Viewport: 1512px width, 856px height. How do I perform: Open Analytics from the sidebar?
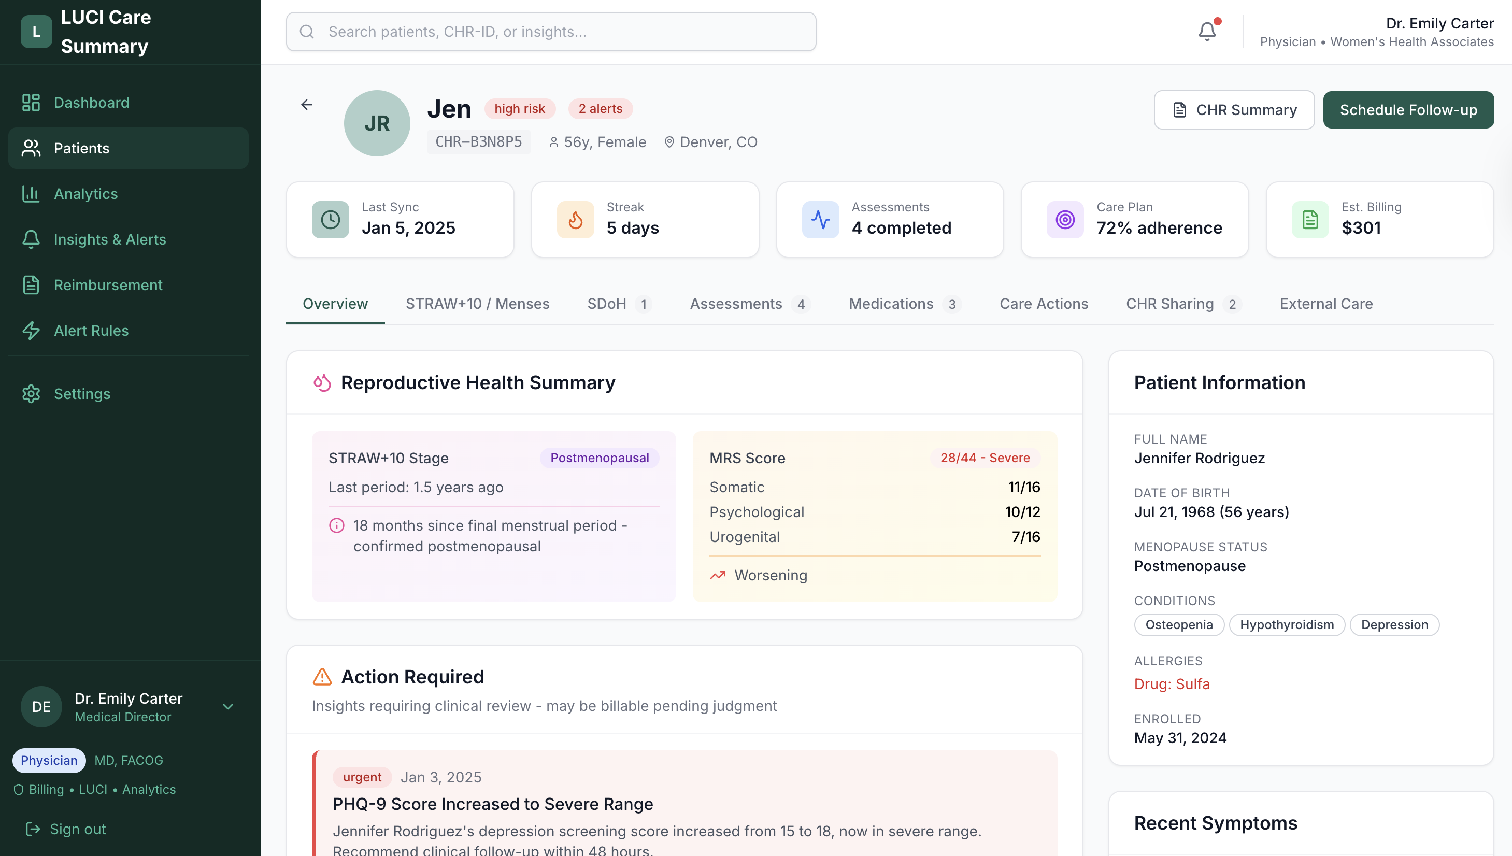(31, 193)
